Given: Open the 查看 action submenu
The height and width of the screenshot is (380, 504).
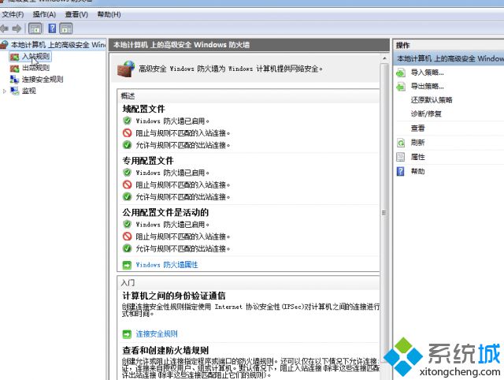Looking at the screenshot, I should point(417,129).
